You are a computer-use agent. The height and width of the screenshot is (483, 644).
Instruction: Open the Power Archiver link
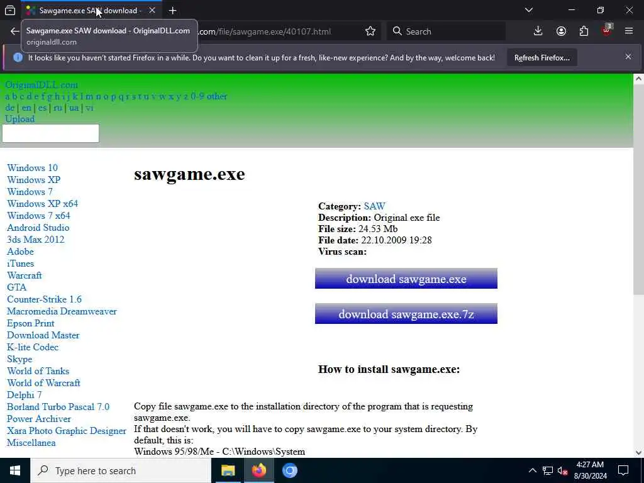pos(39,418)
